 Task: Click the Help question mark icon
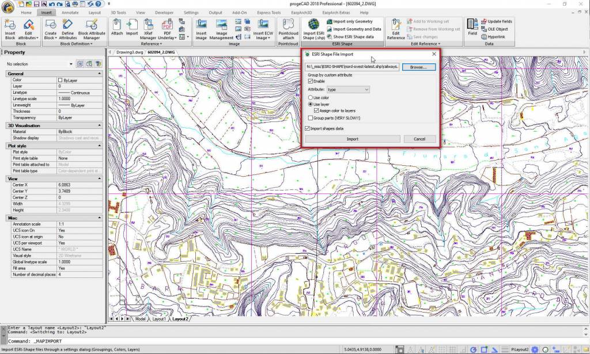pos(98,4)
